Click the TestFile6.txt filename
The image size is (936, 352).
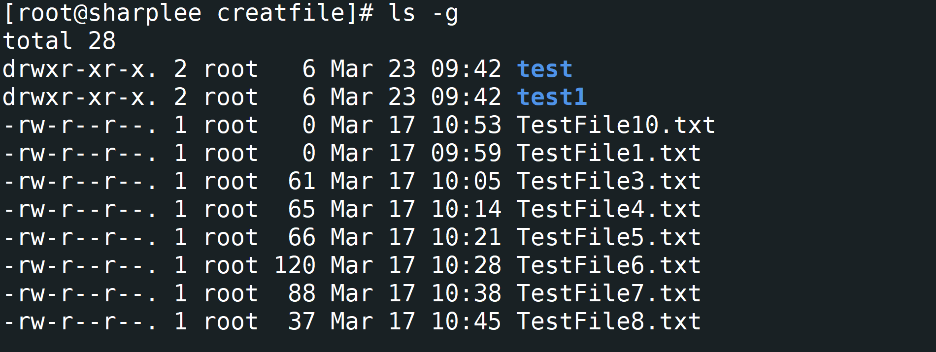[608, 265]
